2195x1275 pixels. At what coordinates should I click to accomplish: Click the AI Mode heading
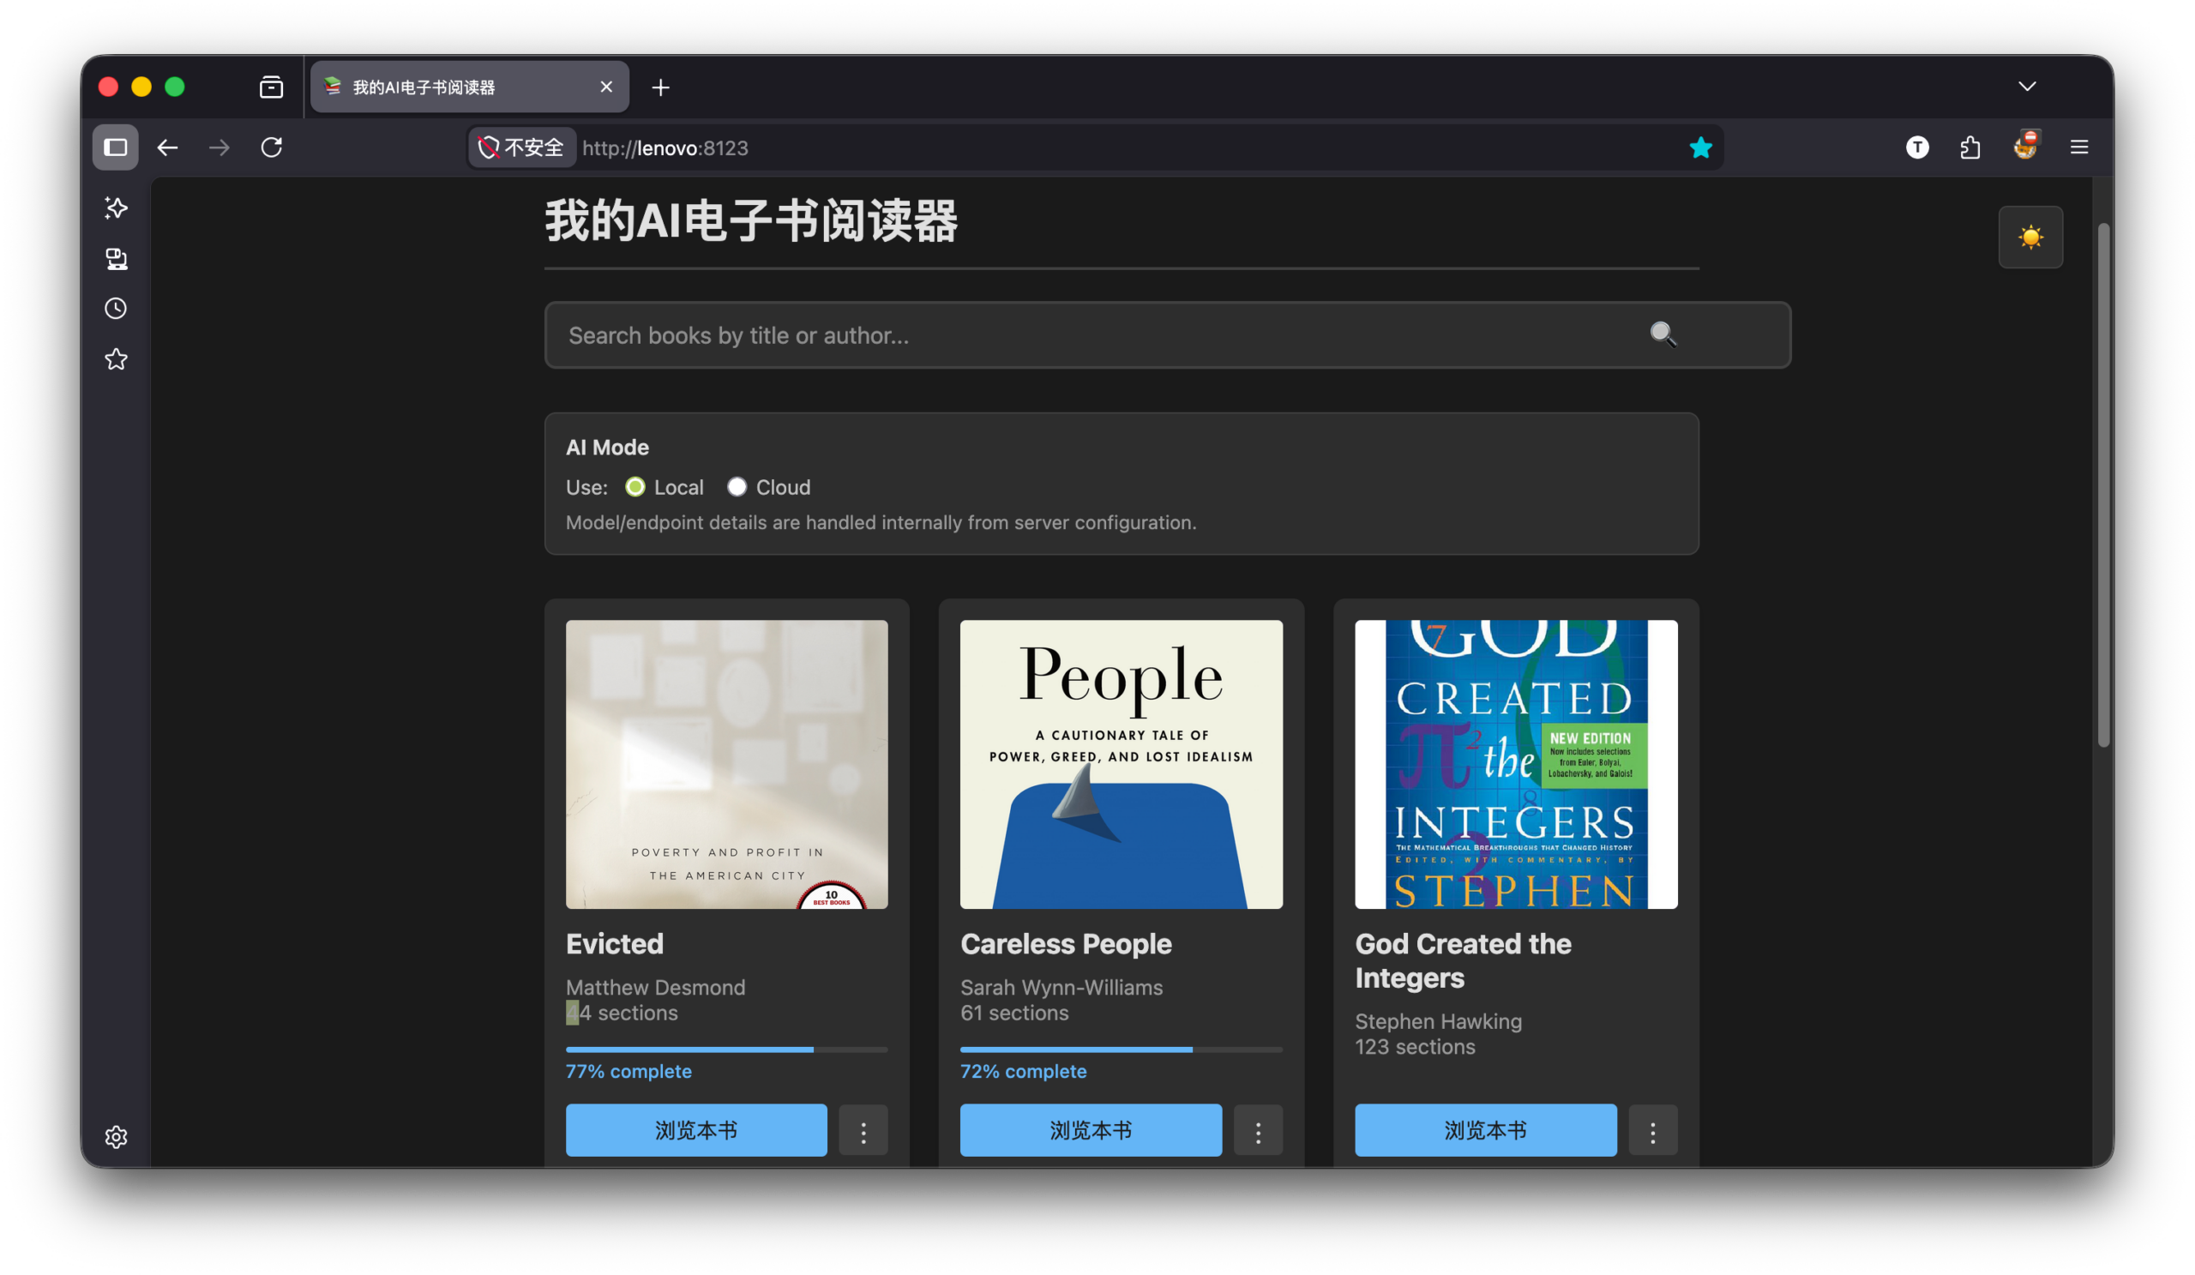point(607,447)
